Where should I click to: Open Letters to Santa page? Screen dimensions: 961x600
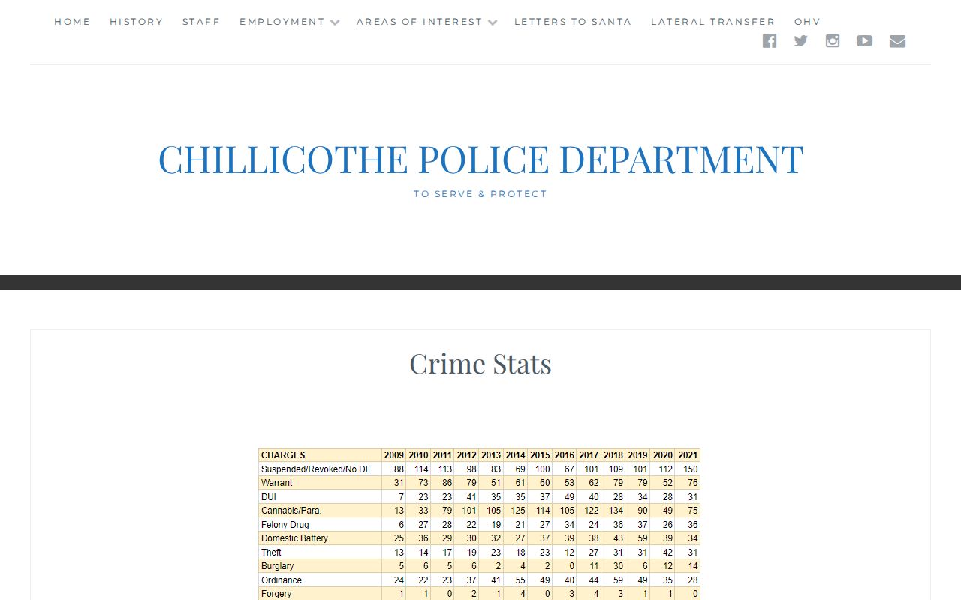[x=573, y=22]
